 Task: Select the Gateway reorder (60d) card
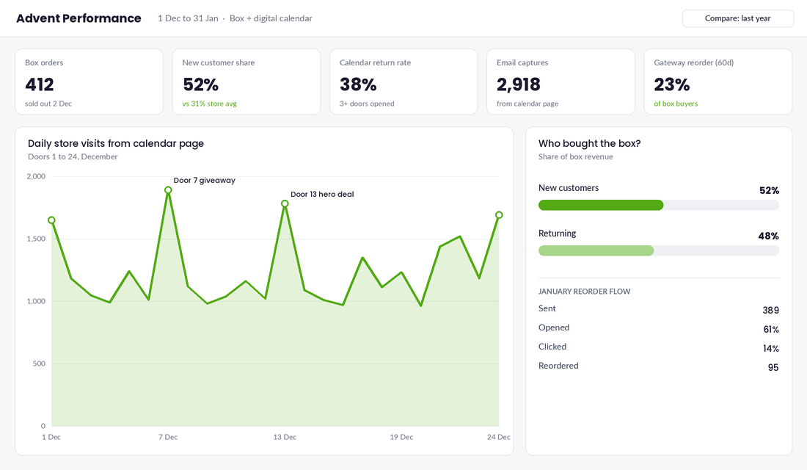(718, 82)
